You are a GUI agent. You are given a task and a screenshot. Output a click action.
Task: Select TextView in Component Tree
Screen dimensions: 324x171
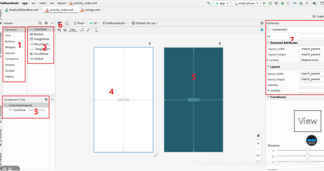tap(19, 110)
